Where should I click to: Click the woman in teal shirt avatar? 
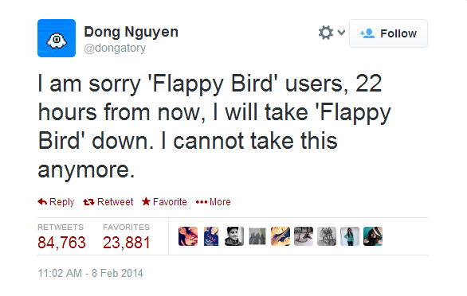350,236
